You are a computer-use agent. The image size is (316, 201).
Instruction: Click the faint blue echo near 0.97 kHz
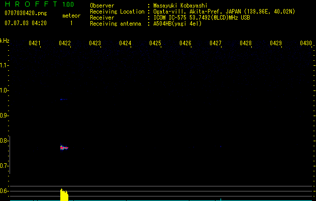[63, 99]
